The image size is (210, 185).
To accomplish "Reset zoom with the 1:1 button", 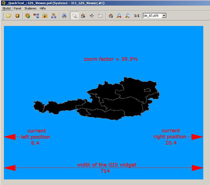I will 136,16.
